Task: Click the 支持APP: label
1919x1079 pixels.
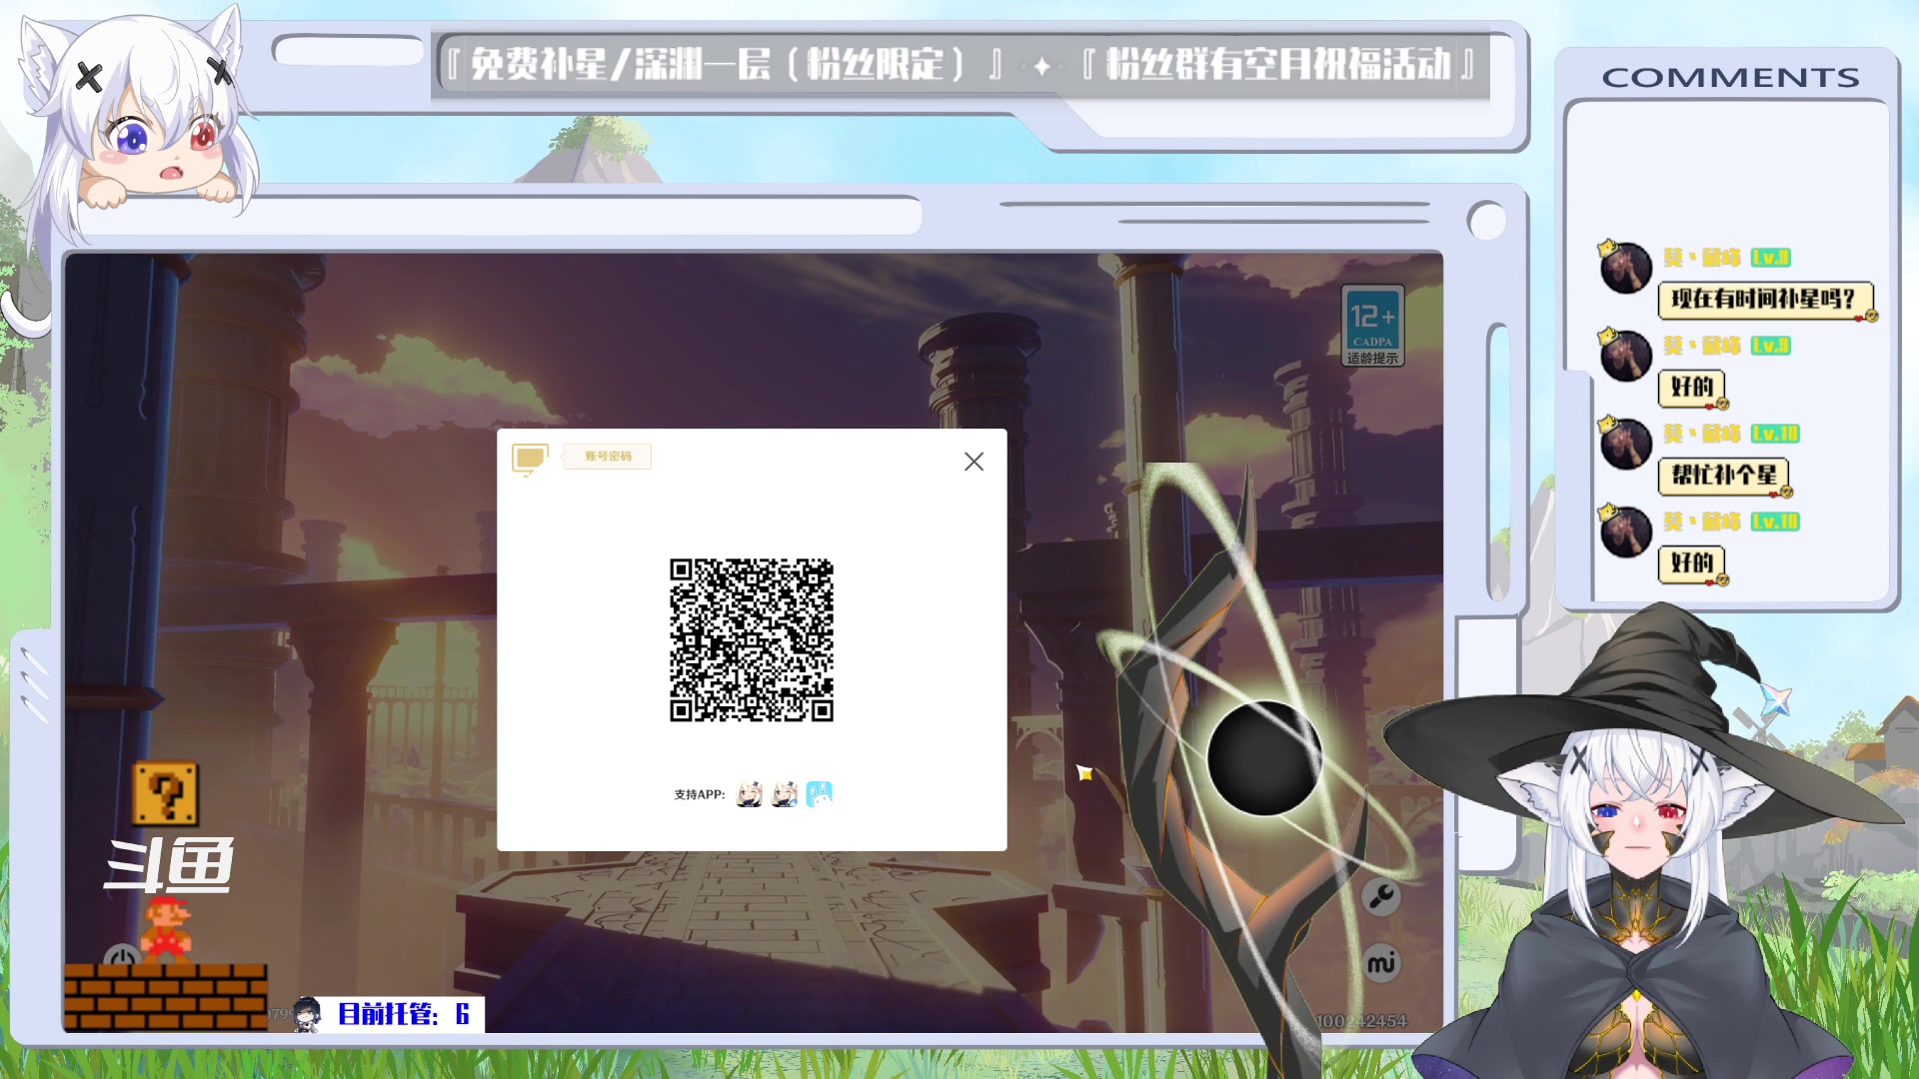Action: [699, 795]
